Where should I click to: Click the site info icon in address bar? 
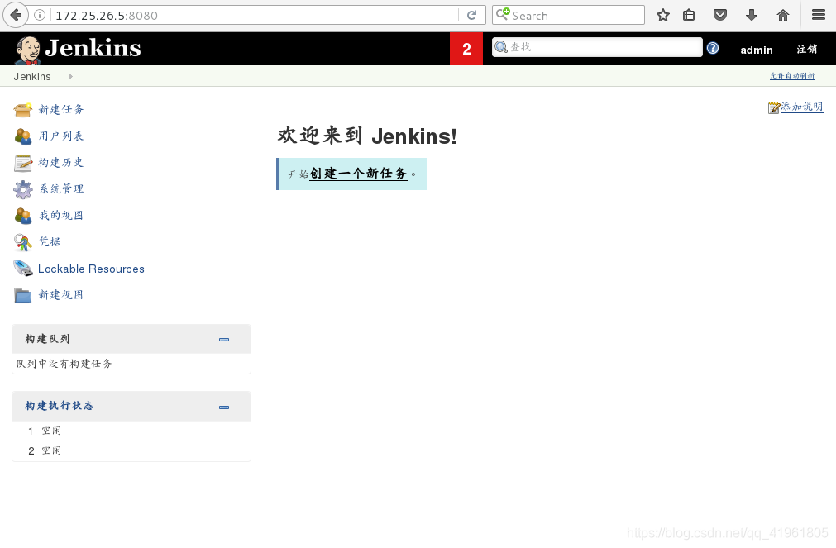pos(40,15)
